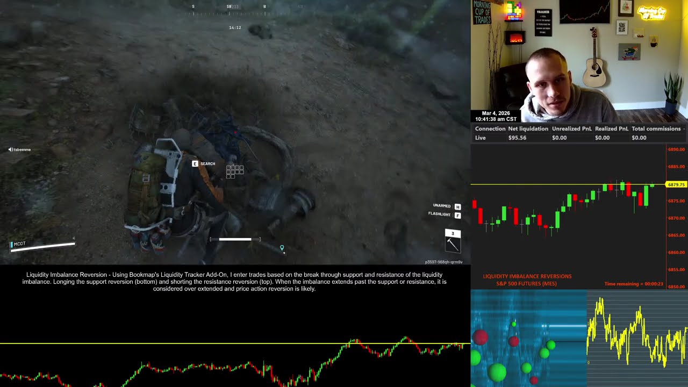Image resolution: width=688 pixels, height=387 pixels.
Task: Click the Total commissions column header
Action: tap(656, 129)
